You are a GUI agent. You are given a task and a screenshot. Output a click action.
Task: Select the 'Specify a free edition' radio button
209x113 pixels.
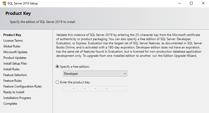(x=58, y=67)
